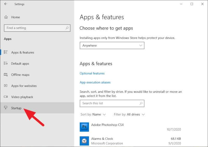The width and height of the screenshot is (208, 147).
Task: Click the Apps for websites icon
Action: coord(6,86)
